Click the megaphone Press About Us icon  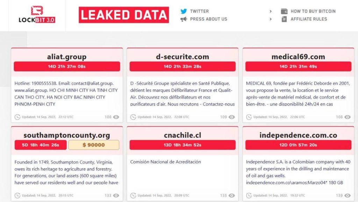184,19
